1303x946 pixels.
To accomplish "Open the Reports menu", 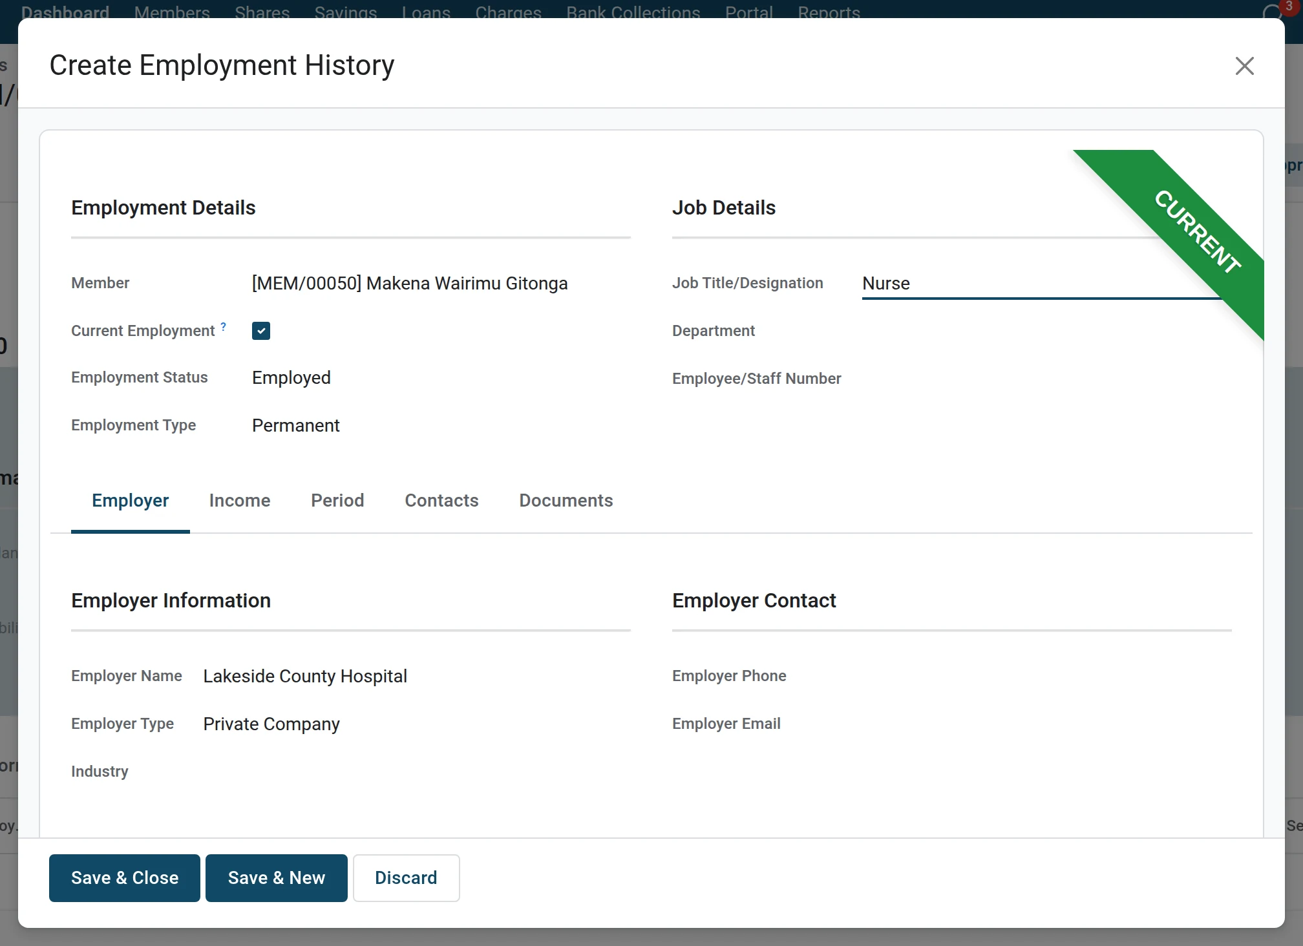I will tap(829, 12).
